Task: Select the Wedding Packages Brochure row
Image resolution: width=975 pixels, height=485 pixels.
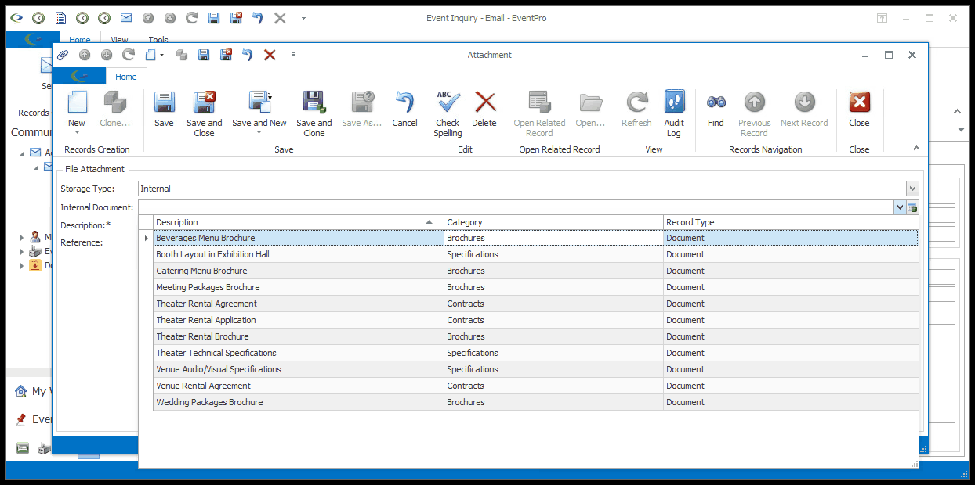Action: point(535,402)
